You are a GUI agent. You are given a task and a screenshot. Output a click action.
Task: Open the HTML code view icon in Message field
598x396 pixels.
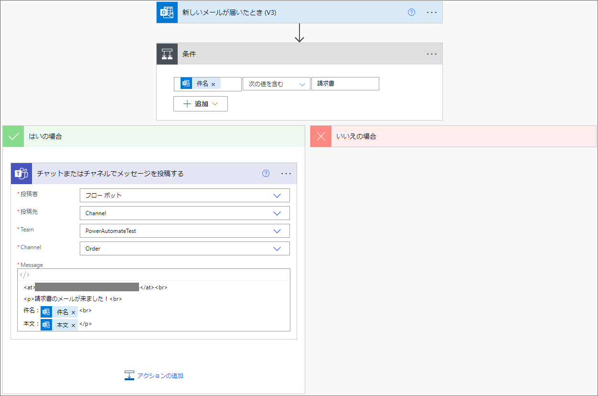tap(23, 274)
